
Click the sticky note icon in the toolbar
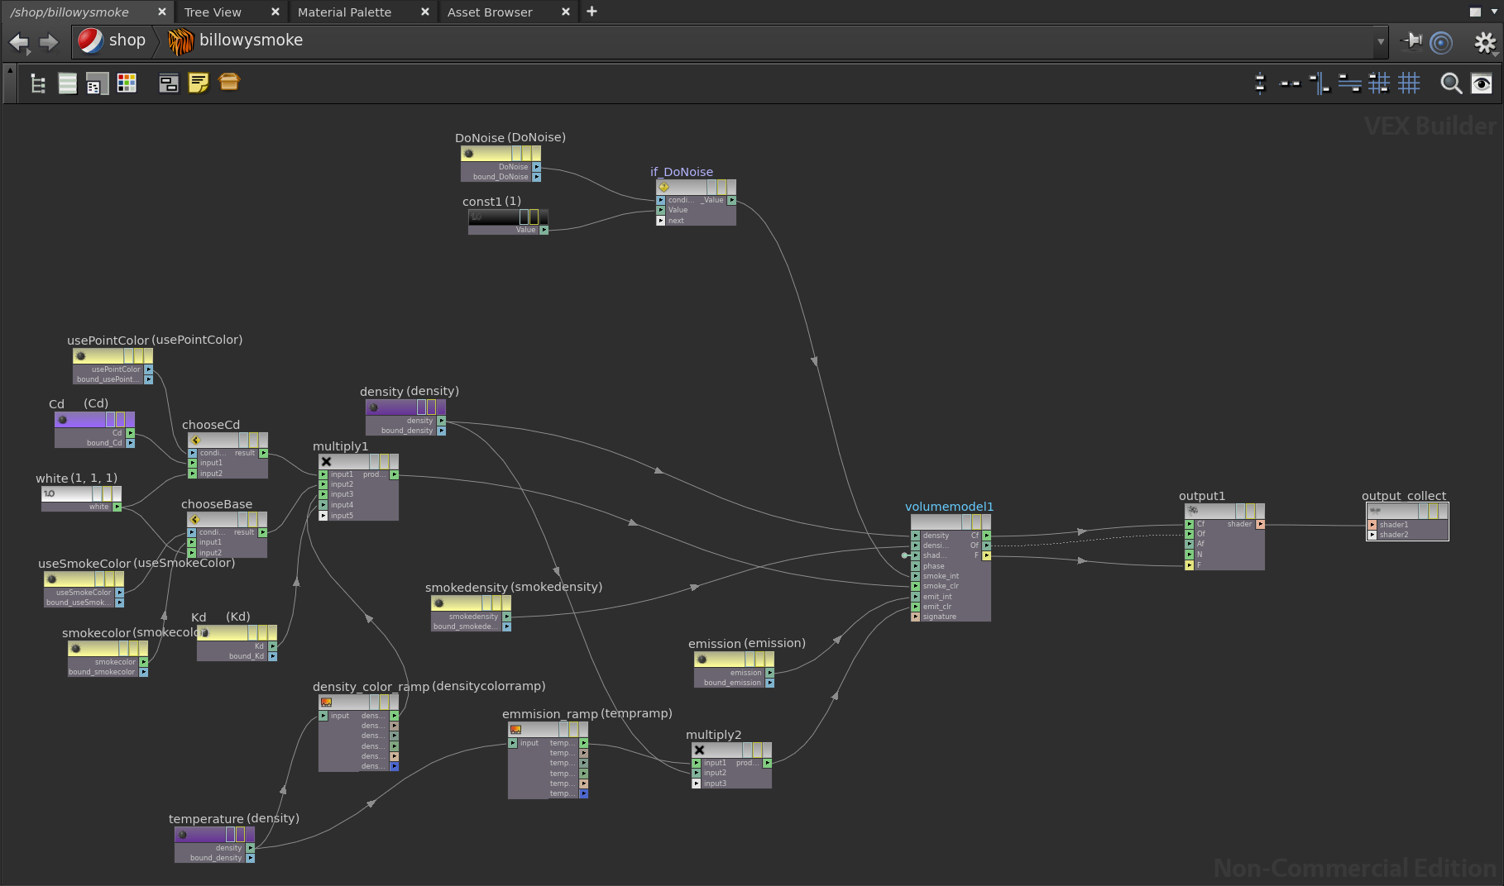tap(199, 83)
